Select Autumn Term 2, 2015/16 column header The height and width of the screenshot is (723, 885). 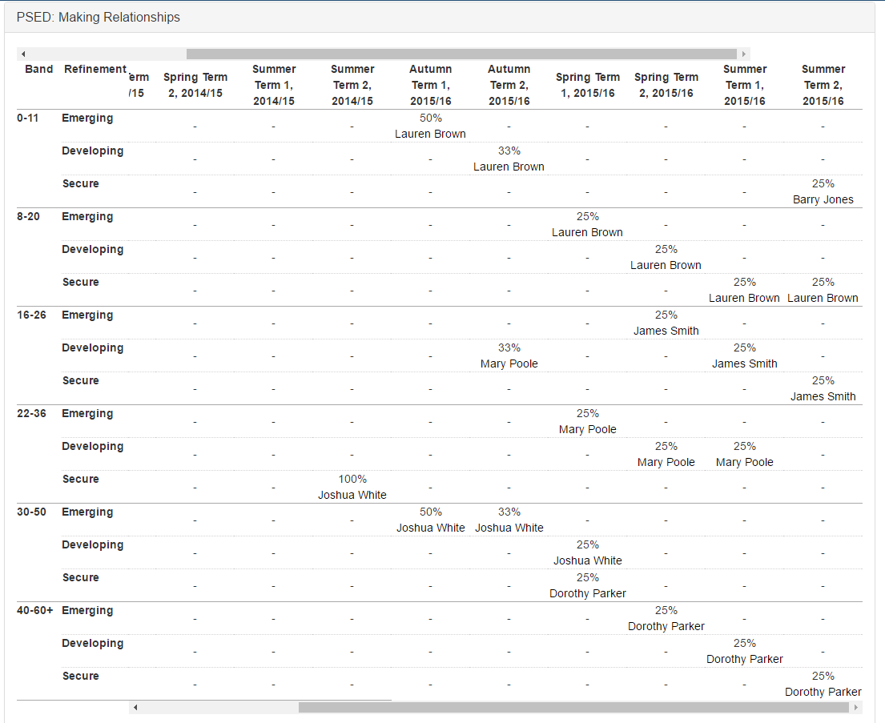pos(509,85)
